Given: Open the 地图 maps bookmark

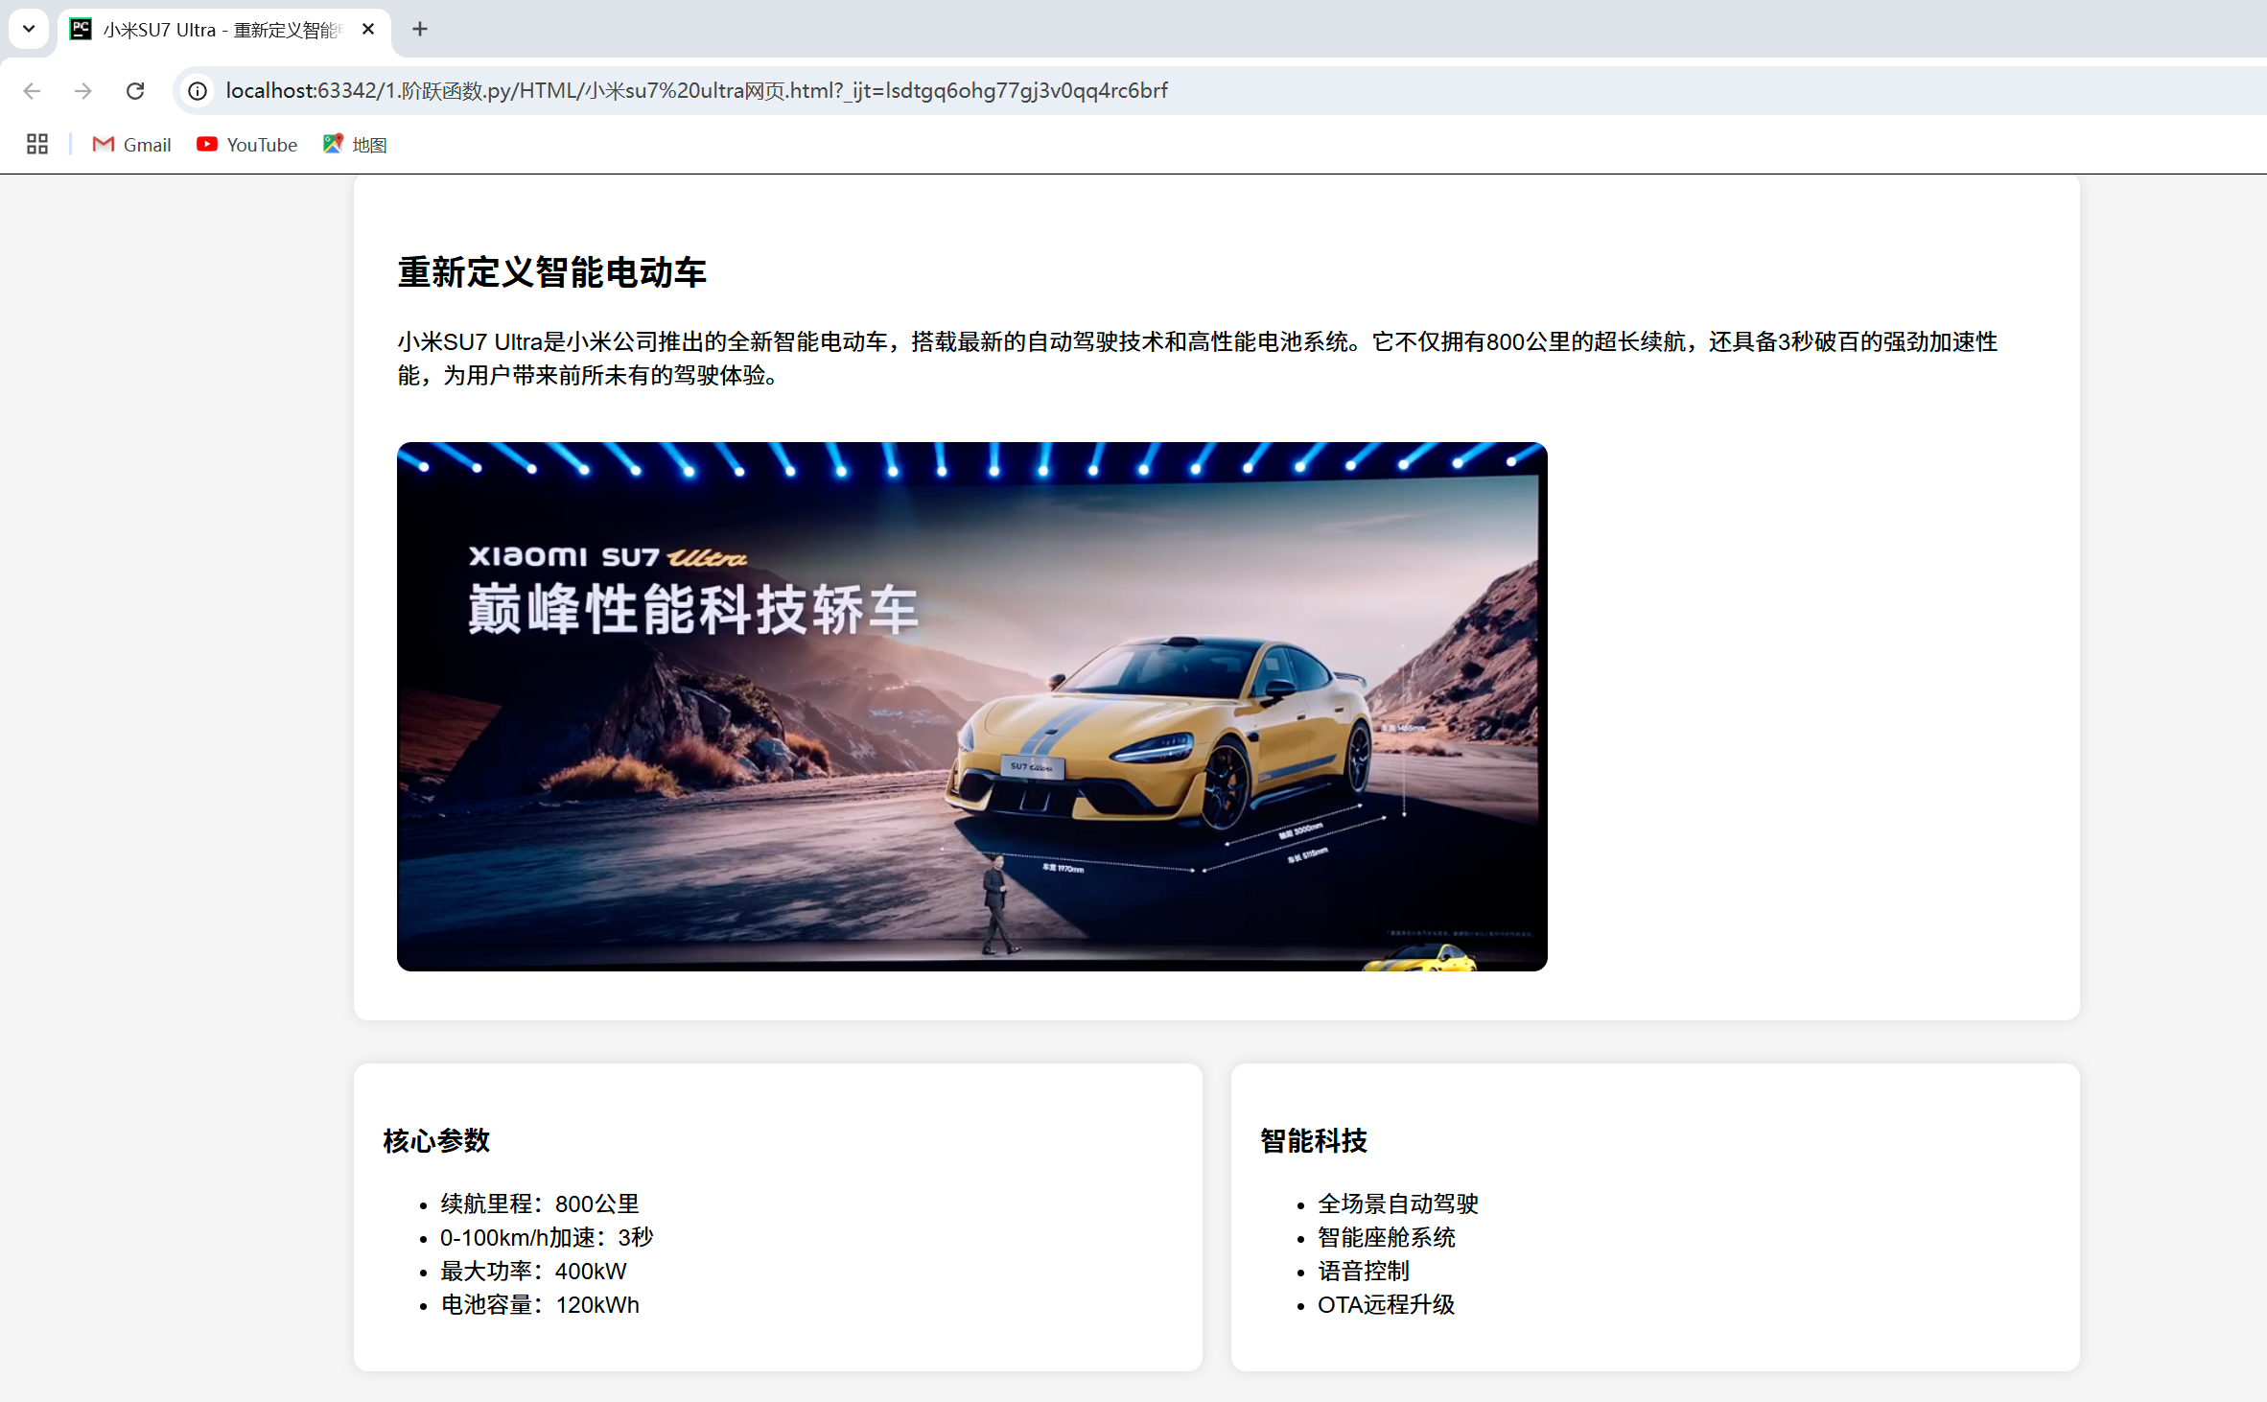Looking at the screenshot, I should coord(355,144).
